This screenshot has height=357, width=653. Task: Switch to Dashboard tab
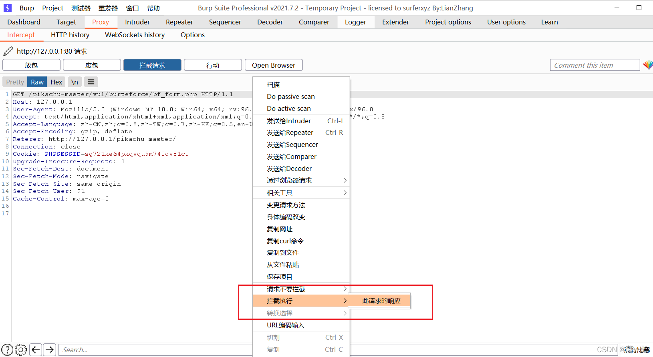(24, 22)
